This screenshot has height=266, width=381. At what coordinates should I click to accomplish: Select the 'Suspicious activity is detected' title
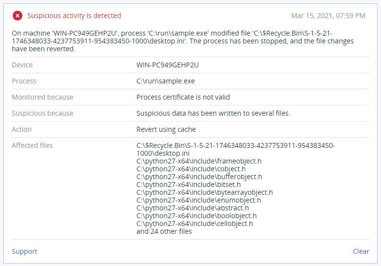(x=74, y=16)
